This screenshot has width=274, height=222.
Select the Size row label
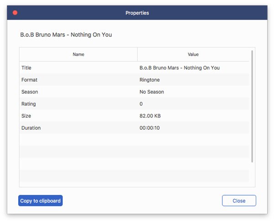(x=26, y=116)
